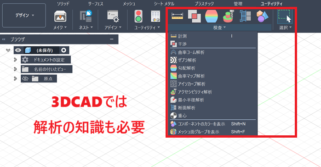Toggle hidden eye icon of 原点 folder
This screenshot has height=167, width=321.
point(25,78)
